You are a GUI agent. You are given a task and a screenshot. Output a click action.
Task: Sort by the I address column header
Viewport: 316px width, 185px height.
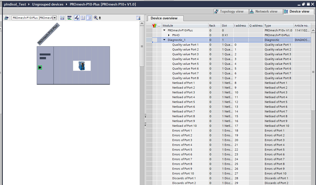[241, 26]
